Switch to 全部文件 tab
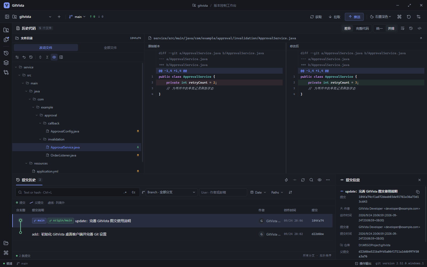Image resolution: width=427 pixels, height=267 pixels. click(x=110, y=48)
